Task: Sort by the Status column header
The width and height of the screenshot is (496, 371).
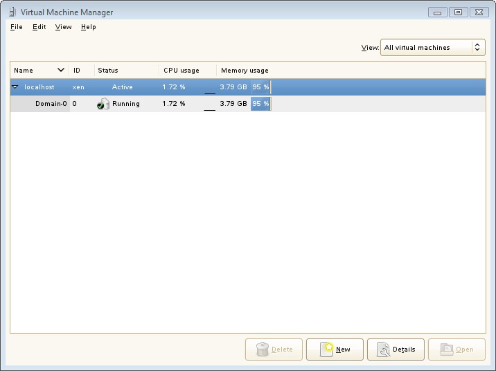Action: tap(126, 70)
